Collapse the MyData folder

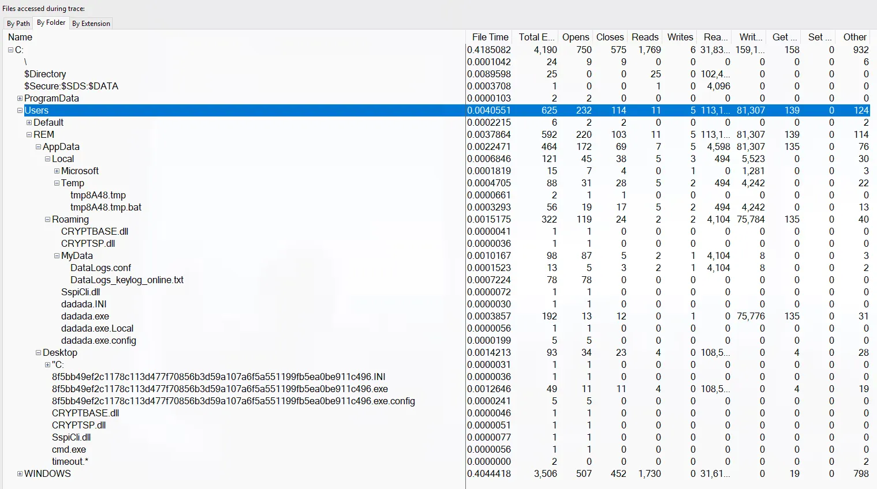click(x=57, y=256)
